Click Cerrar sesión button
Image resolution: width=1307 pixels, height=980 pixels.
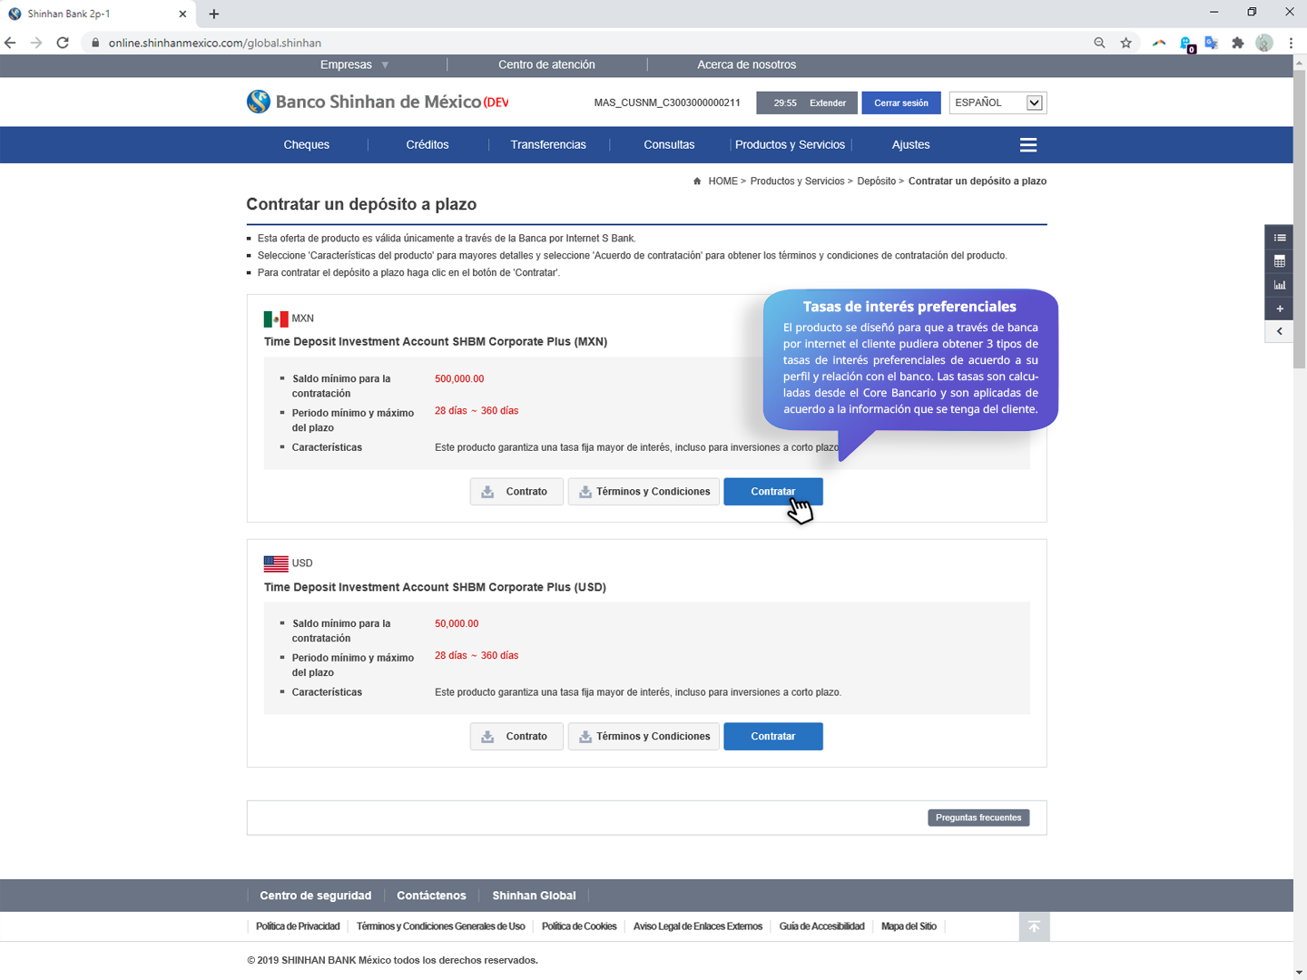pyautogui.click(x=901, y=103)
